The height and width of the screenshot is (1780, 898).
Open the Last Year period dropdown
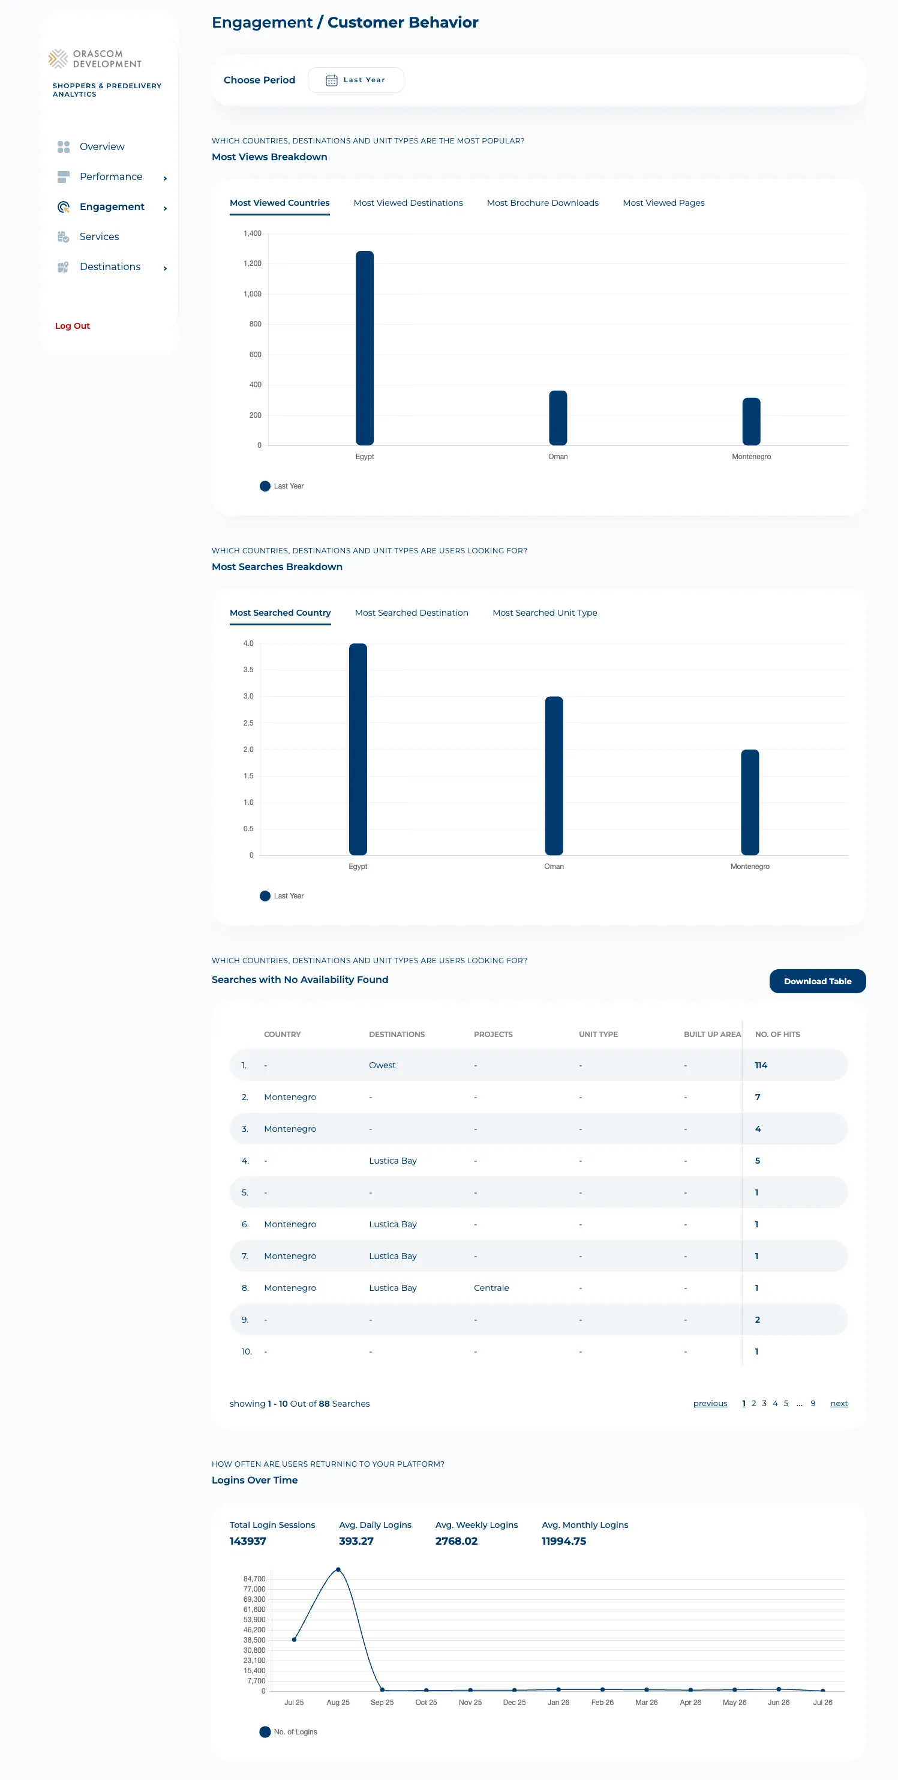pyautogui.click(x=356, y=80)
